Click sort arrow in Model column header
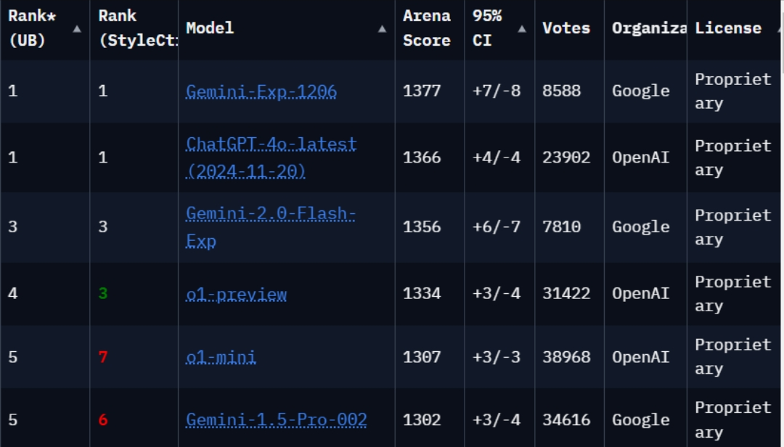 tap(382, 28)
